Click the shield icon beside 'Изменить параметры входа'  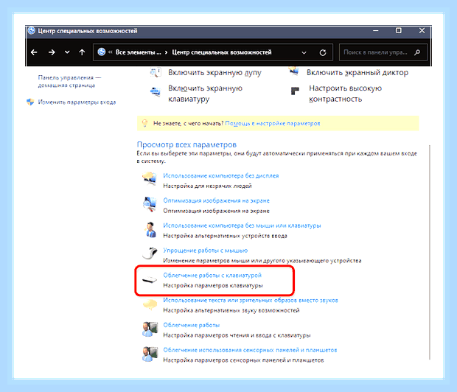(30, 102)
